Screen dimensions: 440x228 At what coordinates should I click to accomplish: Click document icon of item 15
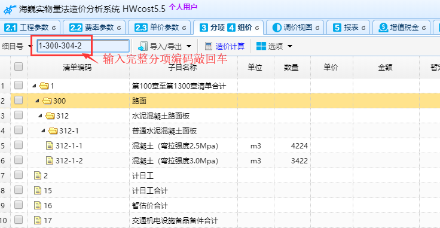38,190
